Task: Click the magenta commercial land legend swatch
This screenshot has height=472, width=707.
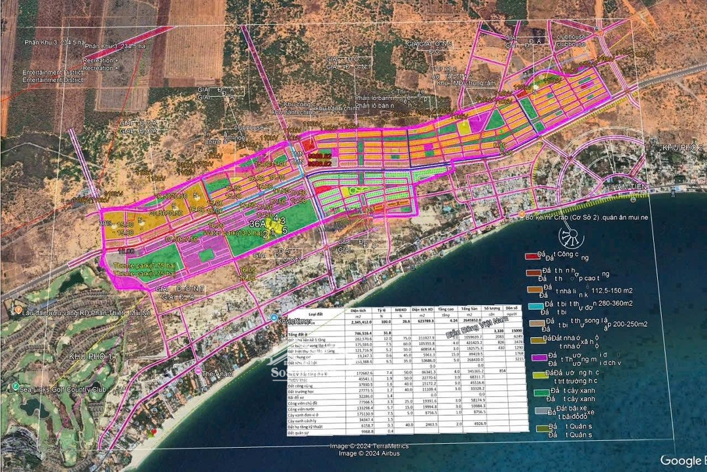Action: 535,357
